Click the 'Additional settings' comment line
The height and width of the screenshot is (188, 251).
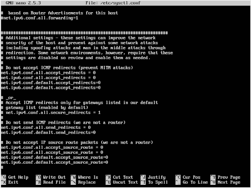[78, 38]
